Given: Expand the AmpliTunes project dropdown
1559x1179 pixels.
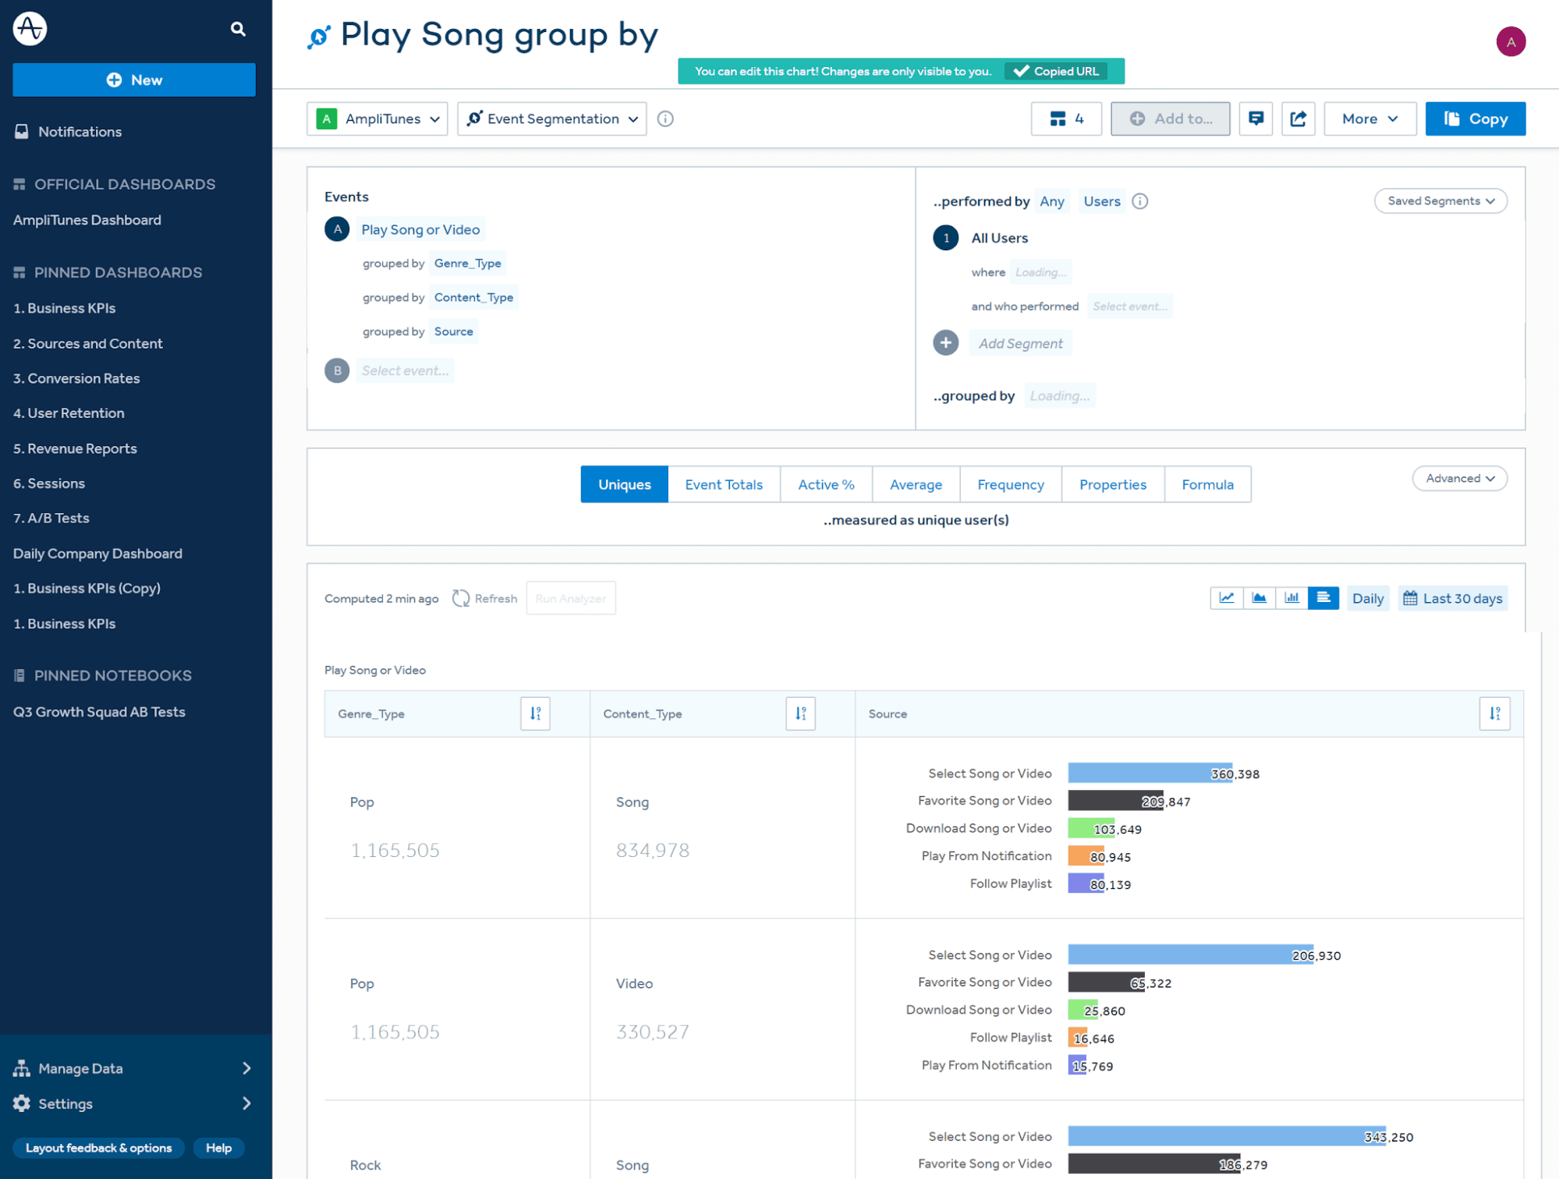Looking at the screenshot, I should [x=377, y=119].
